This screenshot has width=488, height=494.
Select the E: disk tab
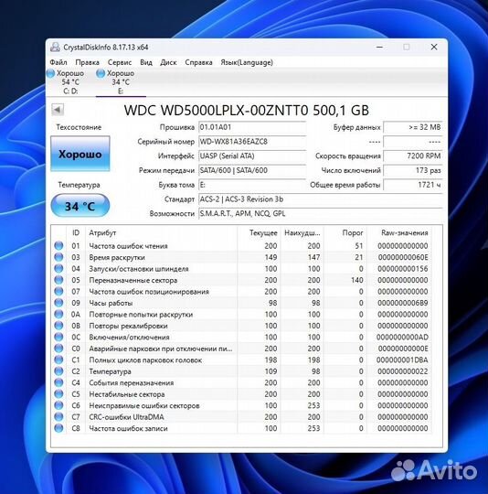121,82
